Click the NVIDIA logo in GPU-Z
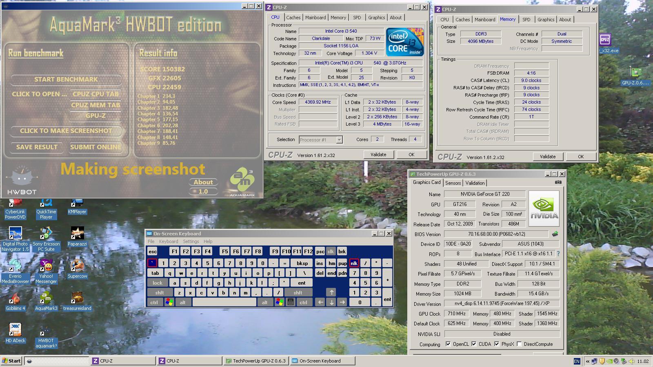Image resolution: width=653 pixels, height=367 pixels. (544, 208)
